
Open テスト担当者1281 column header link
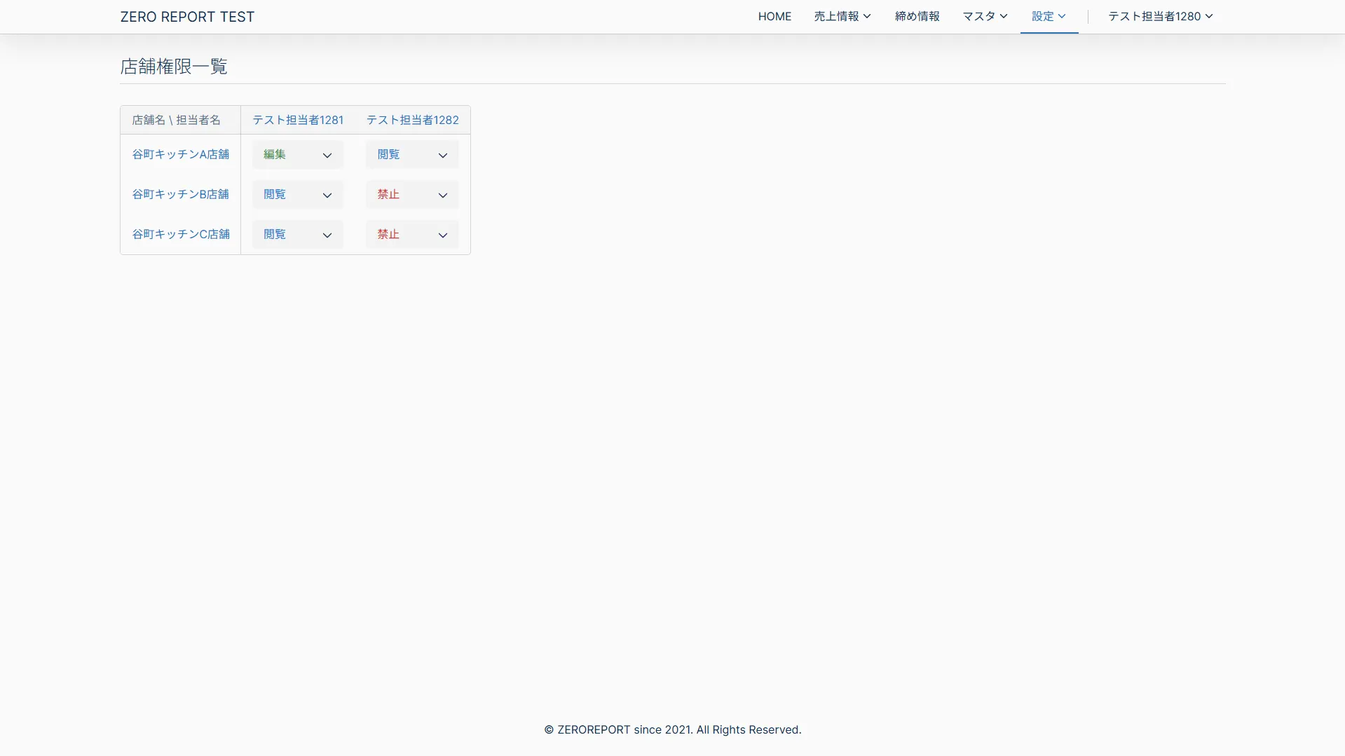click(x=298, y=120)
